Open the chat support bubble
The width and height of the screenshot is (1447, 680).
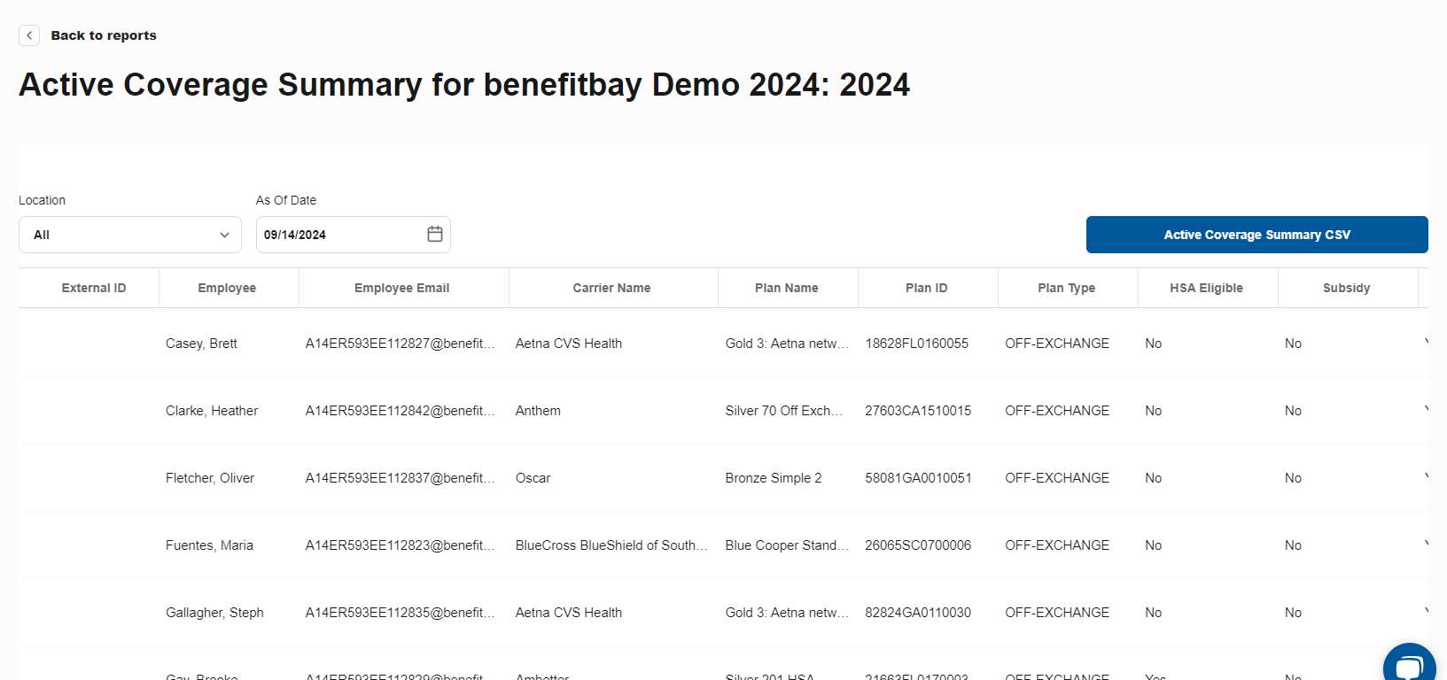coord(1409,665)
